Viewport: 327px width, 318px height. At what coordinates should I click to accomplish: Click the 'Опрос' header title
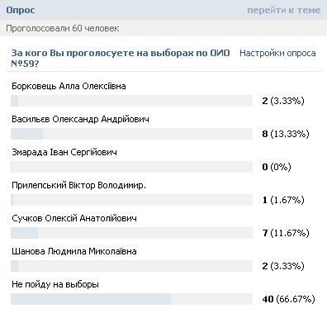(21, 10)
